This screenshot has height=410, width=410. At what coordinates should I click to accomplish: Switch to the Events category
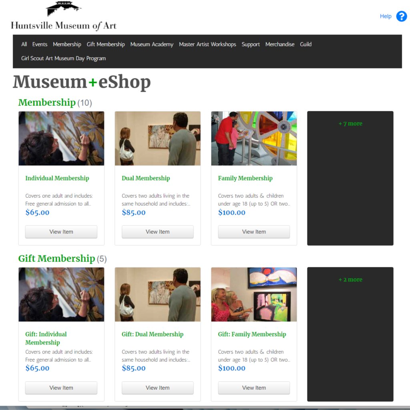40,44
